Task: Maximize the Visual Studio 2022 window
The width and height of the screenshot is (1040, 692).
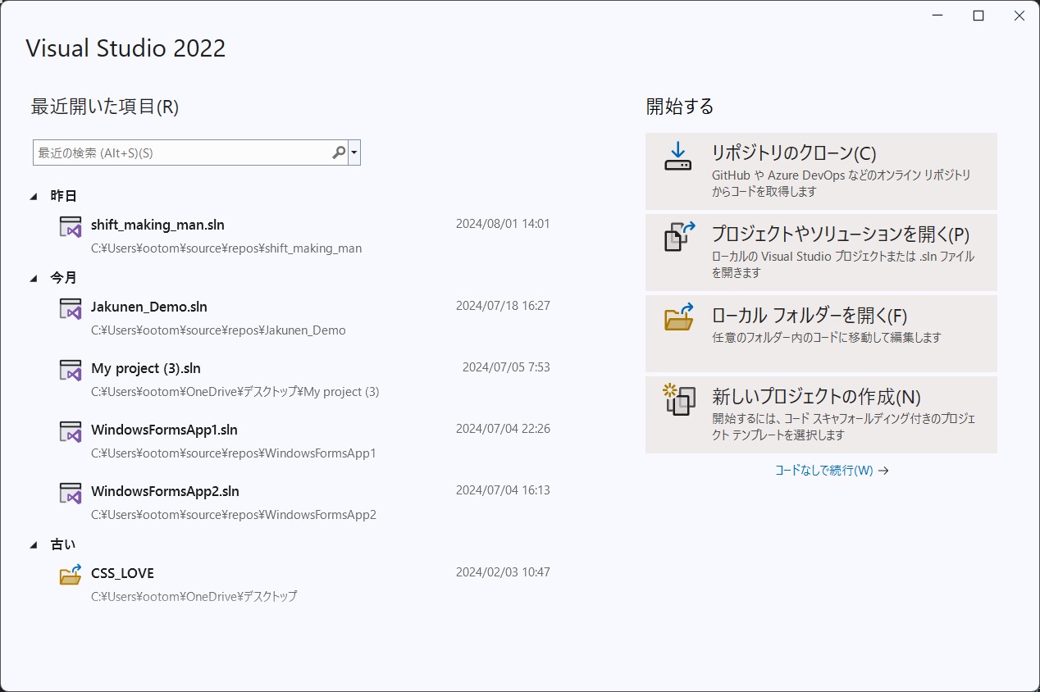Action: click(978, 16)
